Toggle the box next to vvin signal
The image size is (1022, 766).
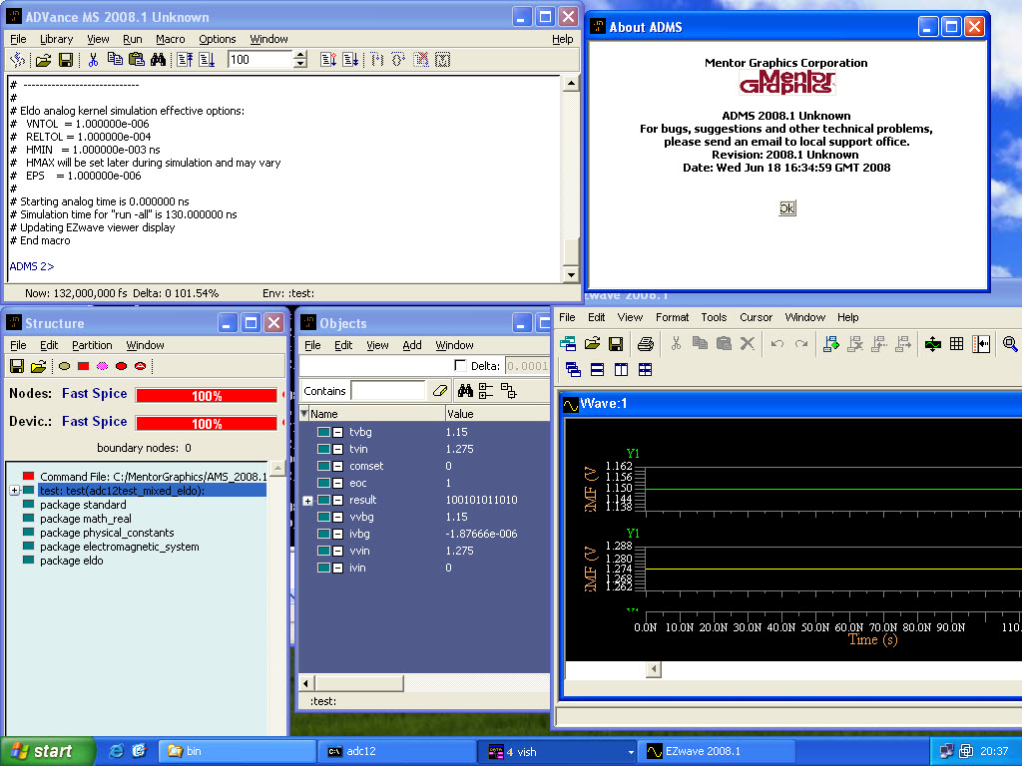[337, 551]
